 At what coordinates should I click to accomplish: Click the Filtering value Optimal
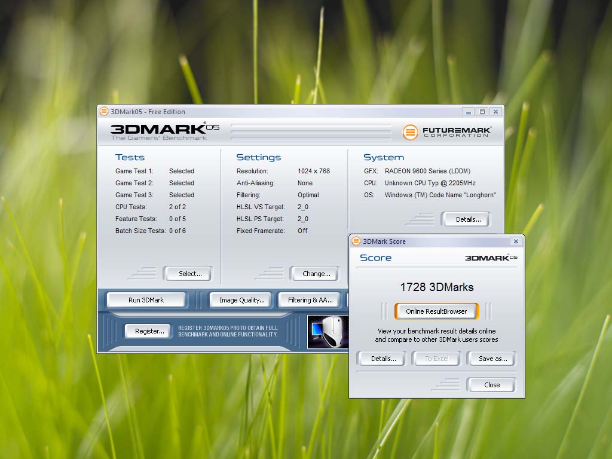pos(308,195)
